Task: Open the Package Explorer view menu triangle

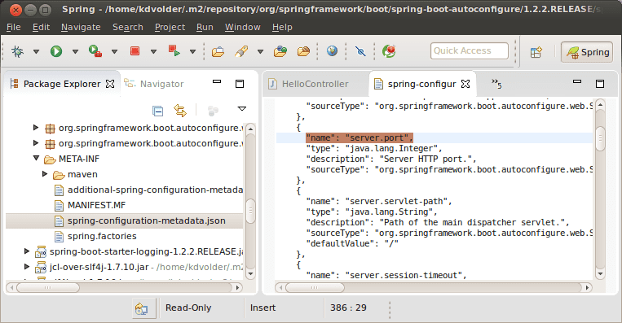Action: (241, 109)
